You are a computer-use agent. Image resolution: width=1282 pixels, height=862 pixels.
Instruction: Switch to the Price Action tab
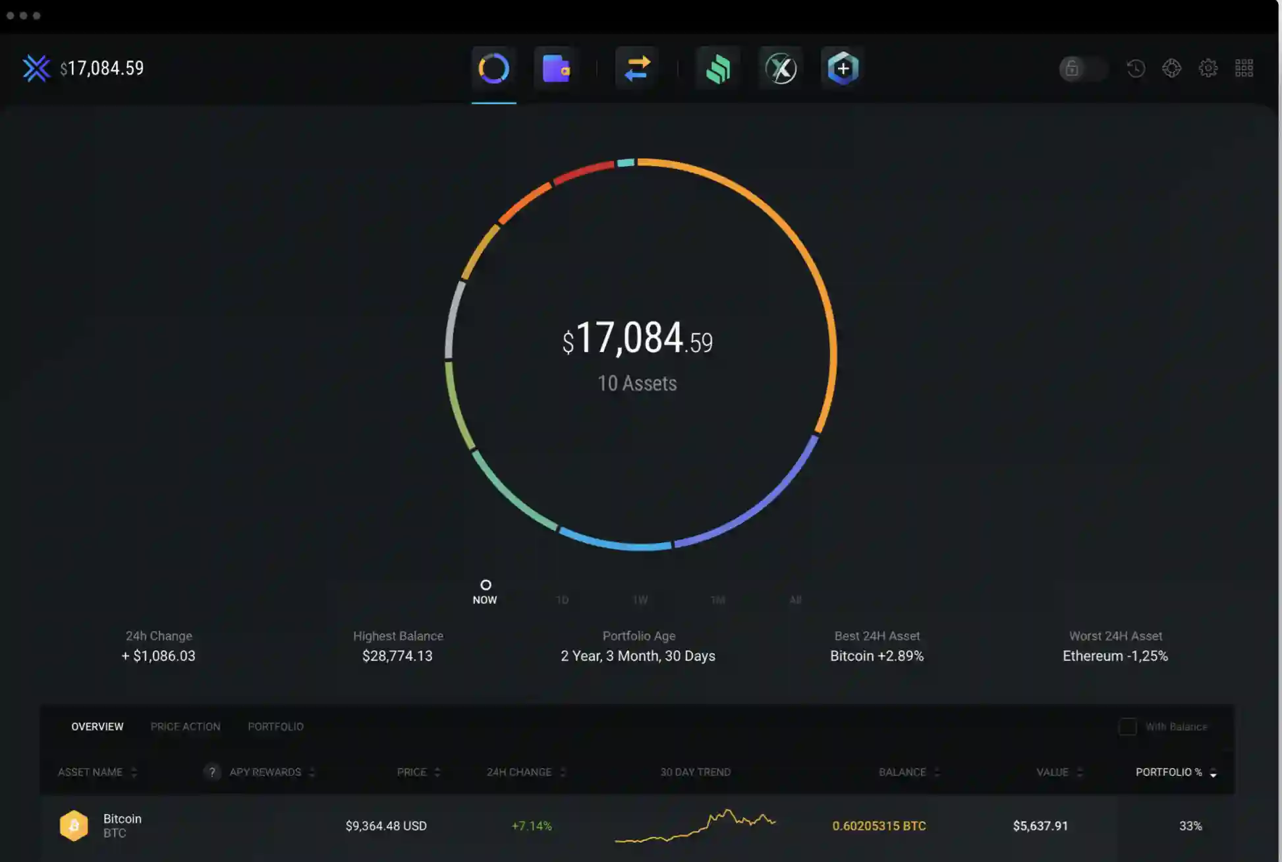pos(185,726)
